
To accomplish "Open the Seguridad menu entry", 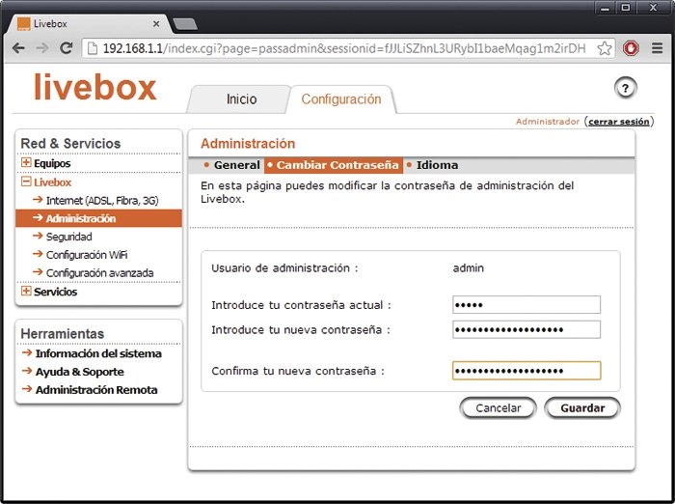I will tap(68, 237).
